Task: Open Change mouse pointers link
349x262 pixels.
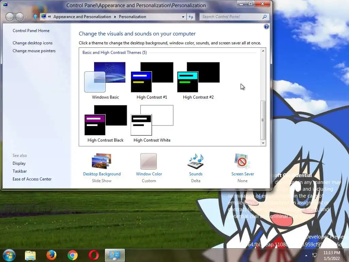Action: pos(34,51)
